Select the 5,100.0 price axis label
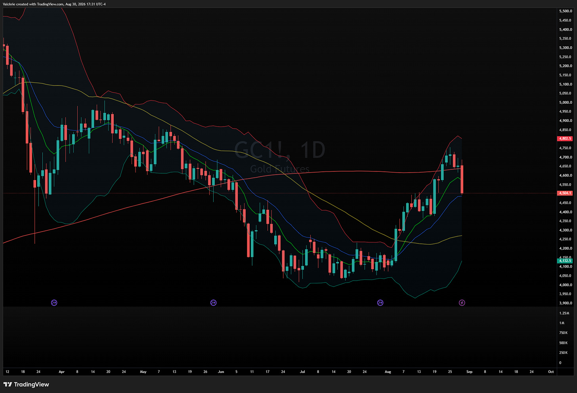This screenshot has width=577, height=393. coord(566,84)
